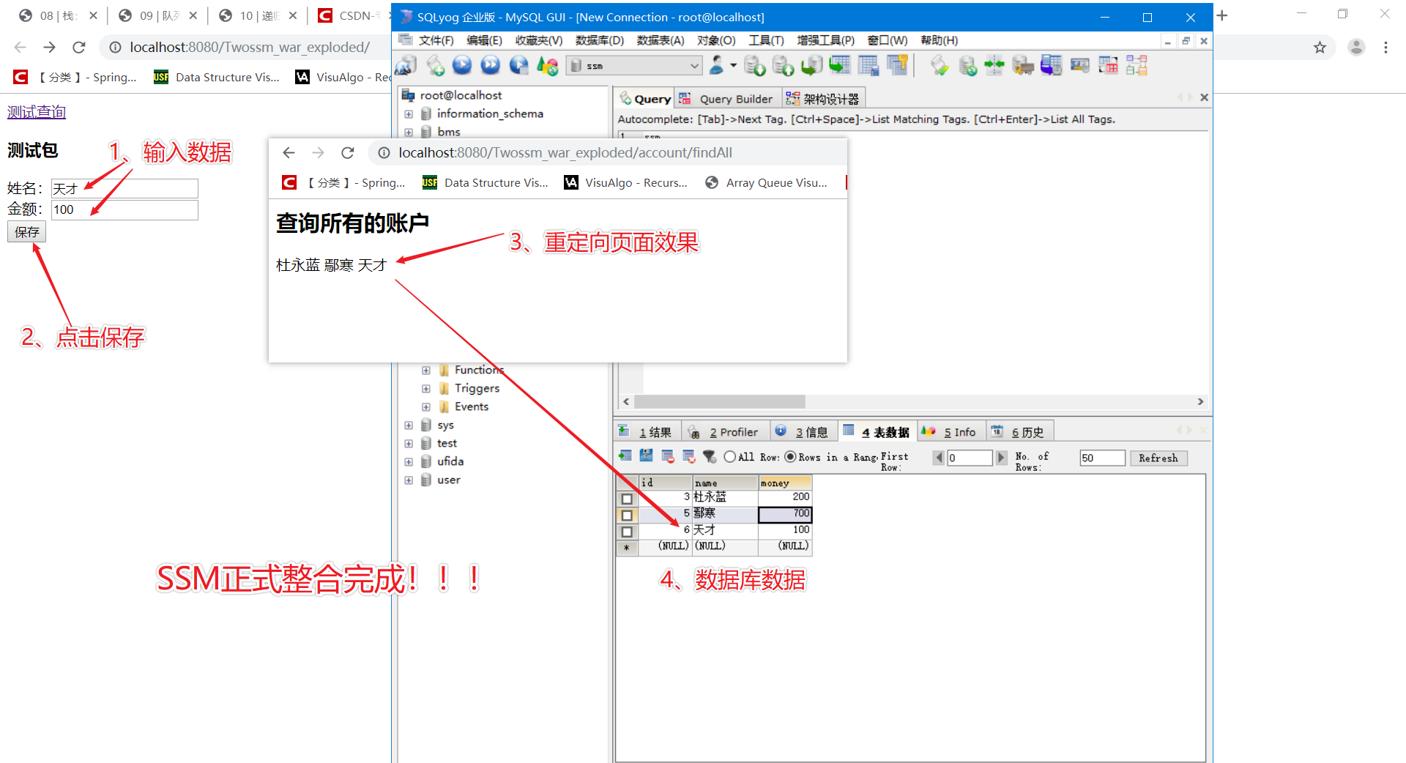Click the refresh object browser shapes icon

[x=548, y=66]
